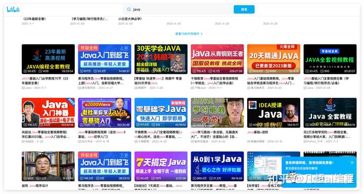Click the arrow next to 查看TA的所有稿件

click(202, 34)
